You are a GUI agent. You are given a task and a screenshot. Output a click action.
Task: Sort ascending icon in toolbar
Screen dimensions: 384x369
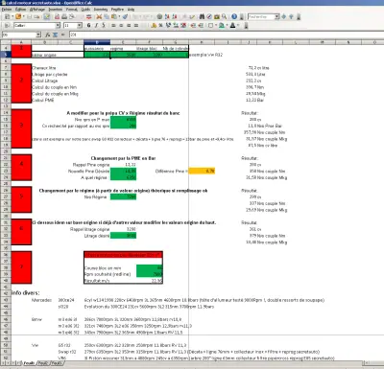click(167, 16)
